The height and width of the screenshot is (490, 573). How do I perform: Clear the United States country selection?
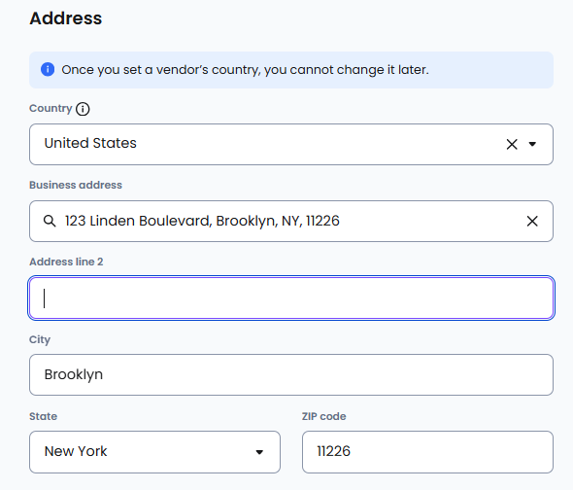512,144
